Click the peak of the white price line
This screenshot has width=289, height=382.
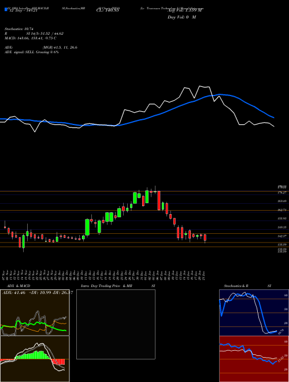coord(200,86)
